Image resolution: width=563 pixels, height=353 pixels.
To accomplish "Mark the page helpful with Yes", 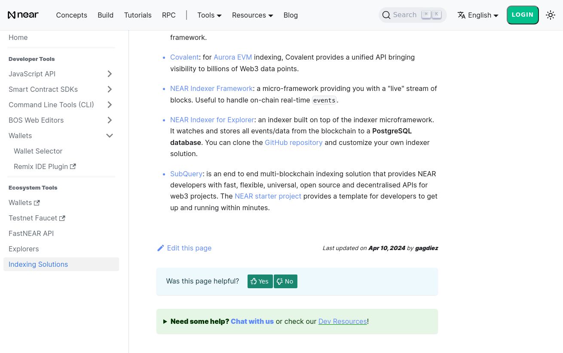I will point(260,281).
